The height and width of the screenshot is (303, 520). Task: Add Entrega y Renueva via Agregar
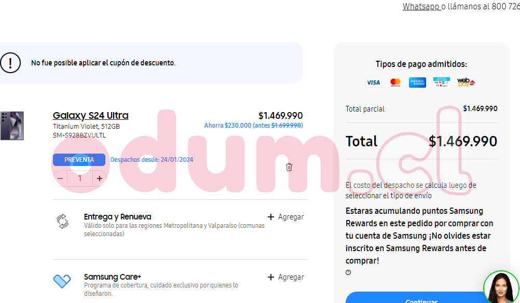pyautogui.click(x=285, y=217)
